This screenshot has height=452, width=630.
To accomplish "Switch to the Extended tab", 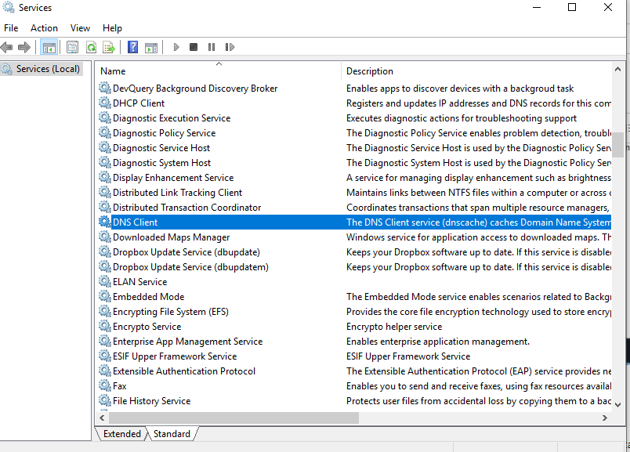I will tap(121, 434).
